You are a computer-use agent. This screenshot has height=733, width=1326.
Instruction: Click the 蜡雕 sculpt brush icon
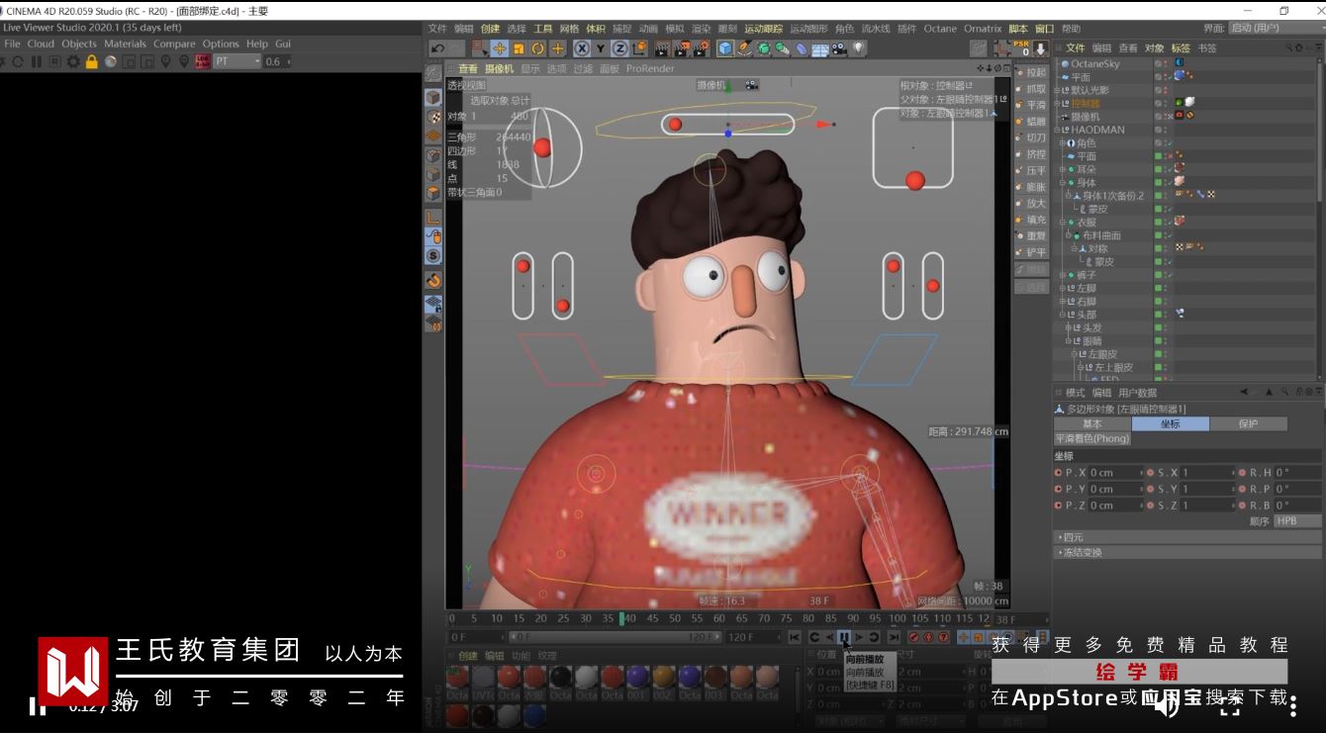1032,122
